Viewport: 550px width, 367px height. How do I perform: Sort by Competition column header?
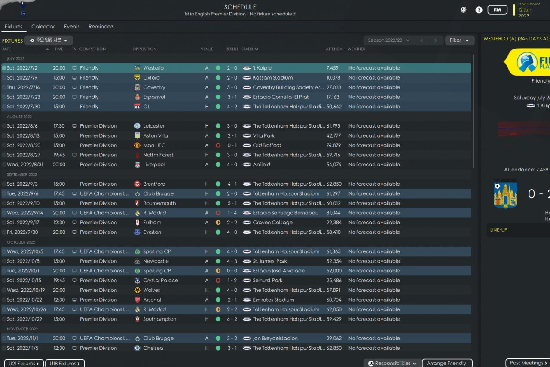tap(92, 49)
